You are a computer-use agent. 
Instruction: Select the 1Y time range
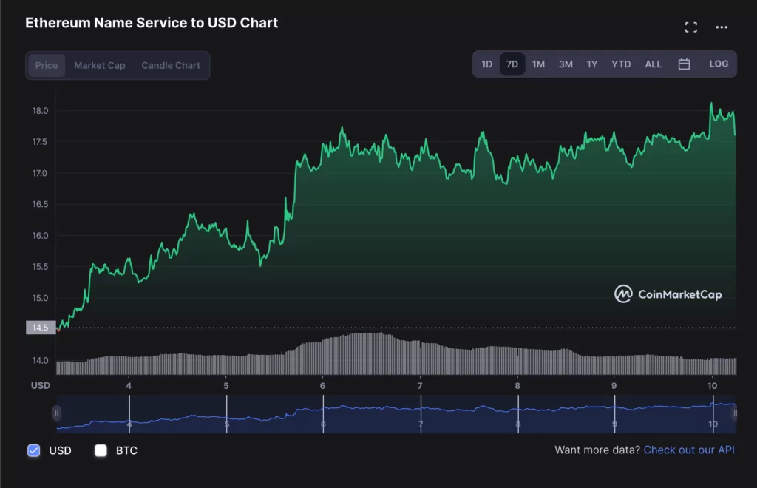592,64
